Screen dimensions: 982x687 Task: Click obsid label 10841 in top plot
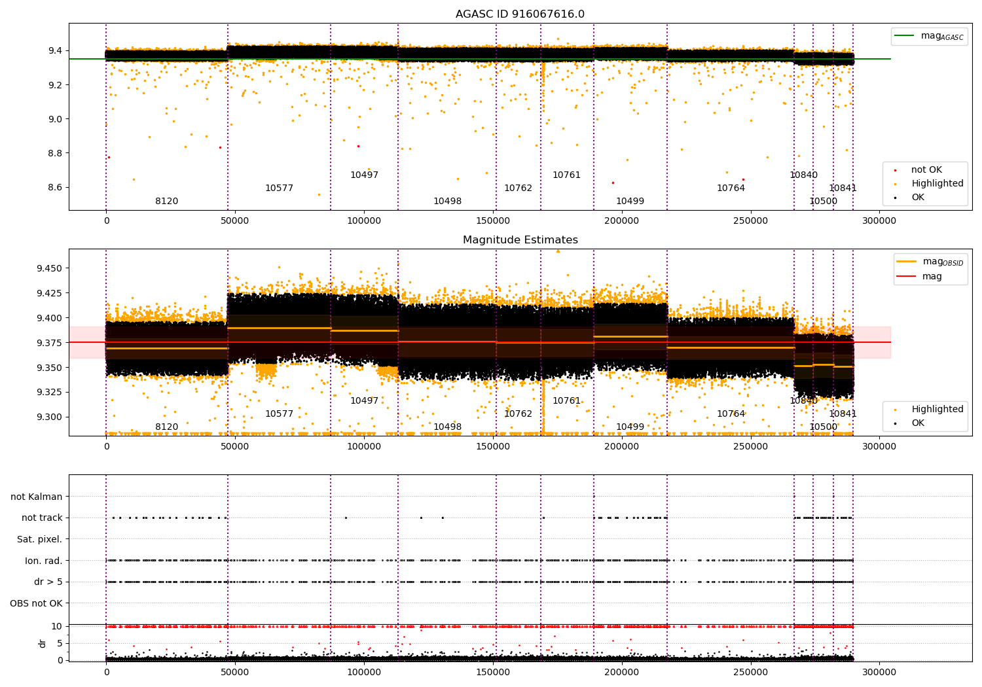pos(843,188)
